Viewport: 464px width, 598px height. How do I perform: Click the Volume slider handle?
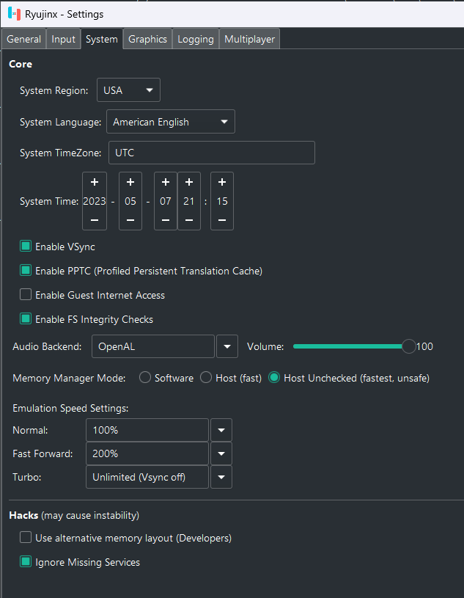(408, 346)
